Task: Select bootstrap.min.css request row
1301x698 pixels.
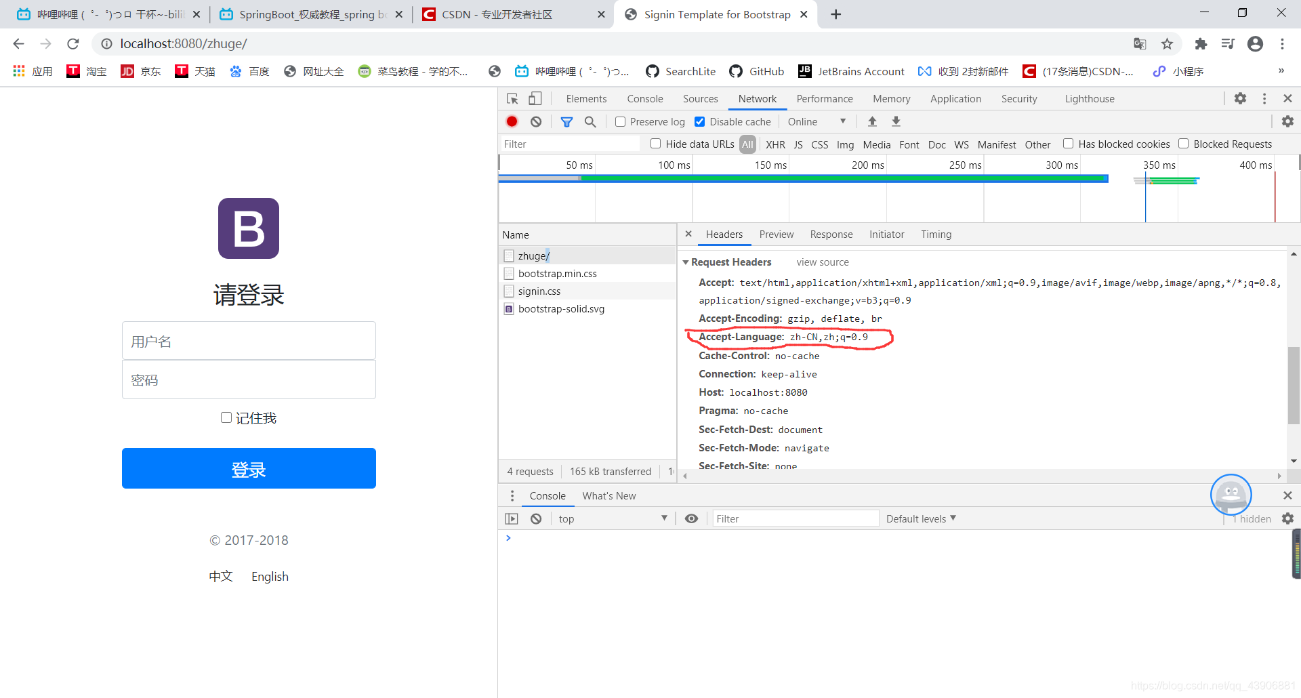Action: pyautogui.click(x=587, y=274)
